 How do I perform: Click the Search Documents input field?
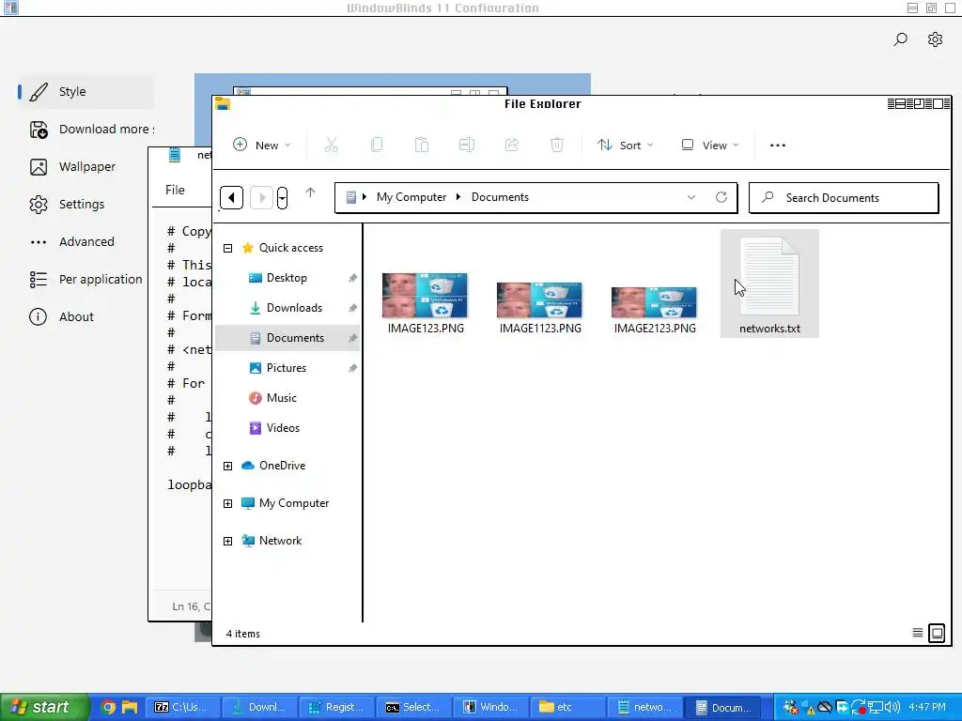pos(844,198)
